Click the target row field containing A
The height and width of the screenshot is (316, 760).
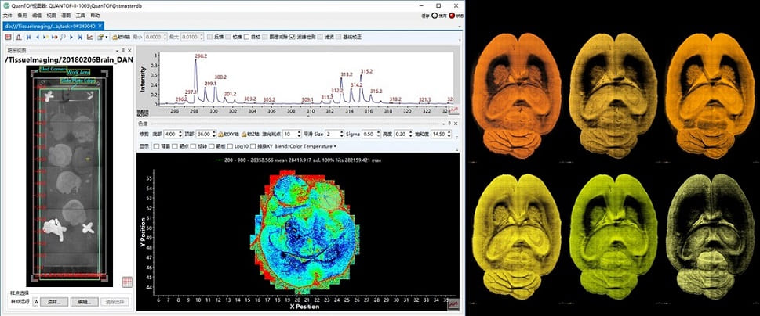coord(36,302)
